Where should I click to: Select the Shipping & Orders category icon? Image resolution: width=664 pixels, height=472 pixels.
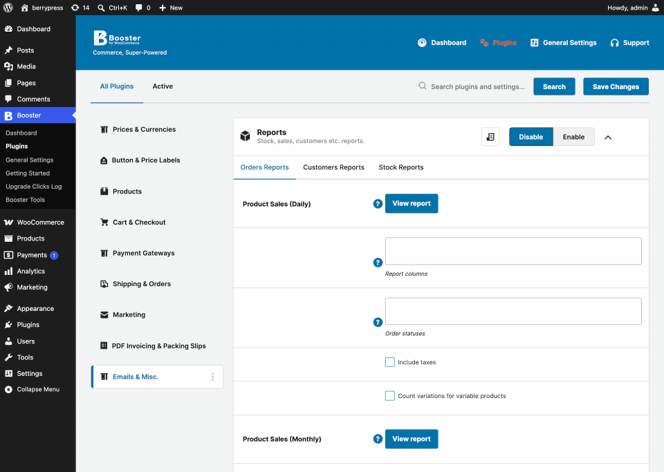pos(104,284)
